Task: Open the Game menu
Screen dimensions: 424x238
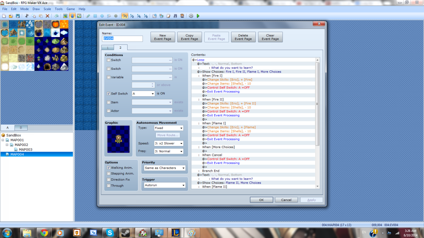Action: pyautogui.click(x=71, y=9)
